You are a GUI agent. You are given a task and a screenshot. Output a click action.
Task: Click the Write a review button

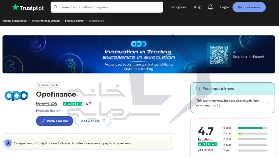pos(54,121)
